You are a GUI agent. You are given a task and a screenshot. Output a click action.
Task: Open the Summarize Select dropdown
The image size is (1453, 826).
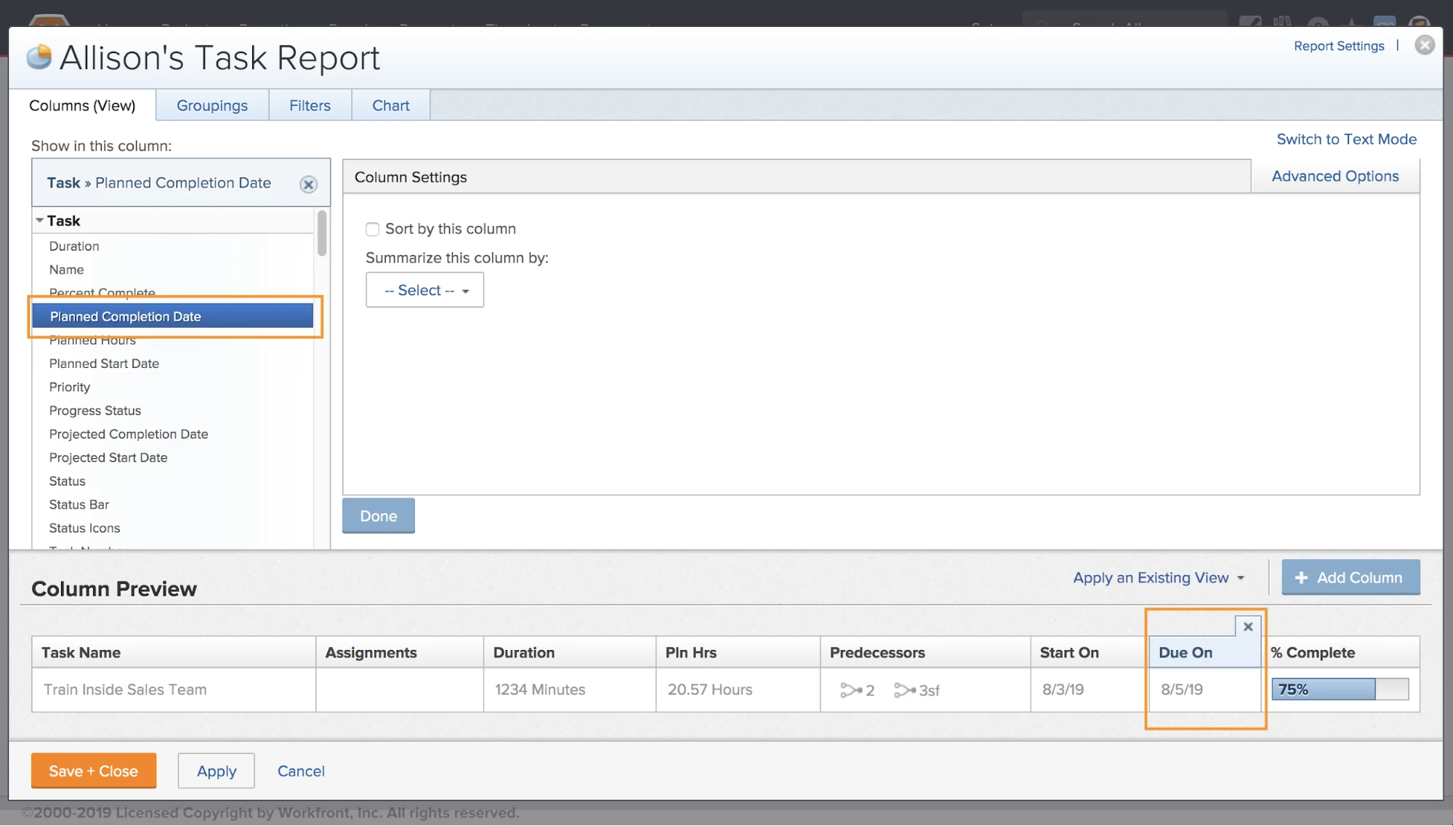425,290
